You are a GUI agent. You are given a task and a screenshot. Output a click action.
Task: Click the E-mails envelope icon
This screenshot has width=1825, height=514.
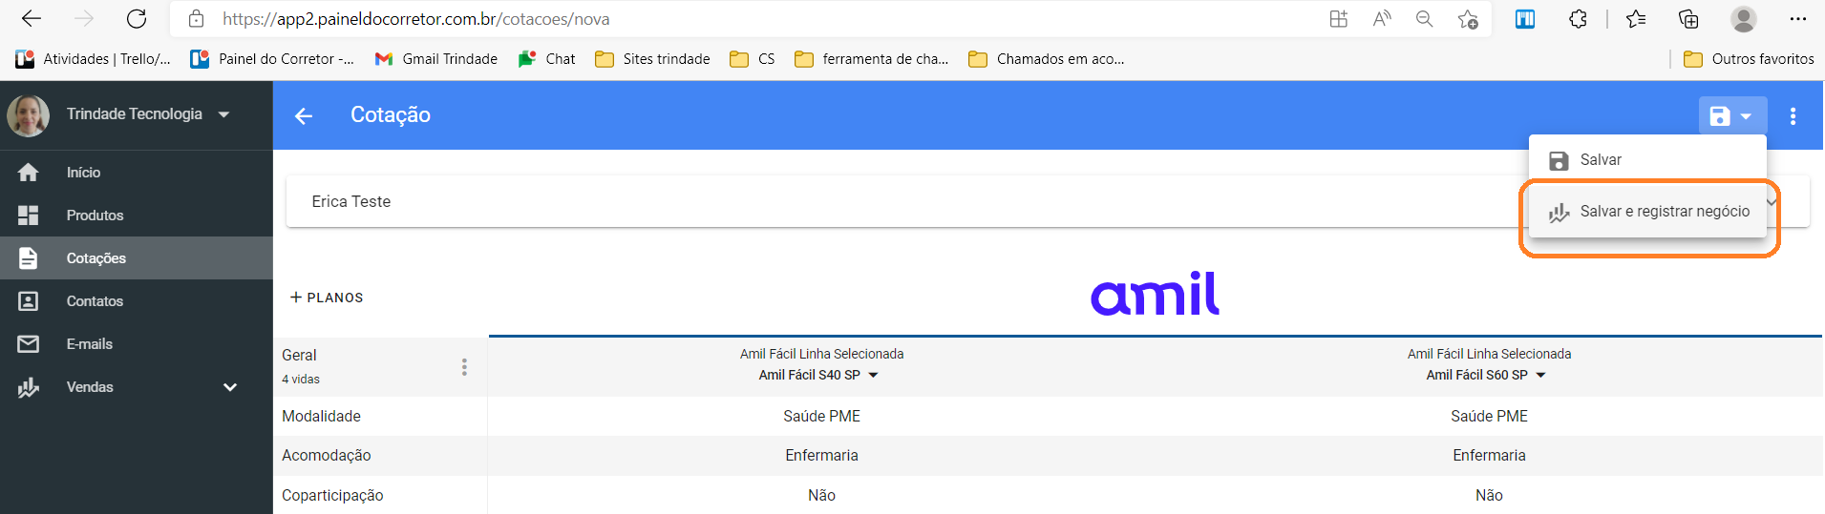(29, 344)
